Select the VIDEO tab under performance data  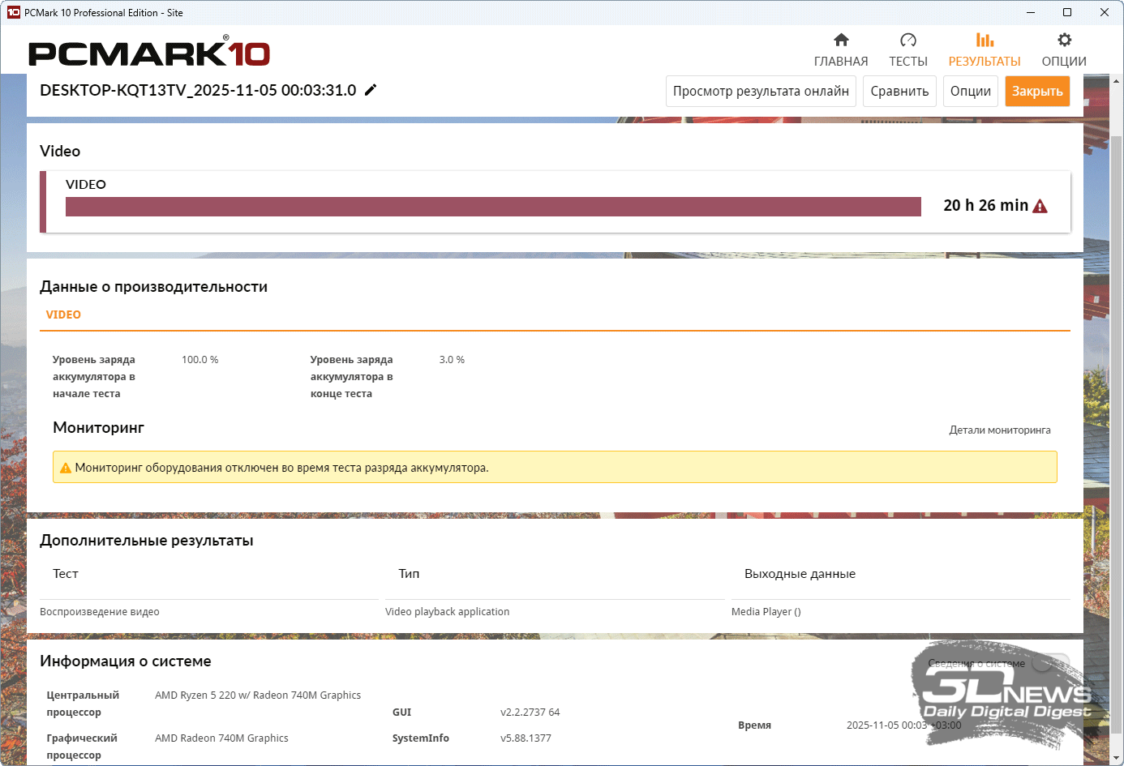click(x=63, y=315)
